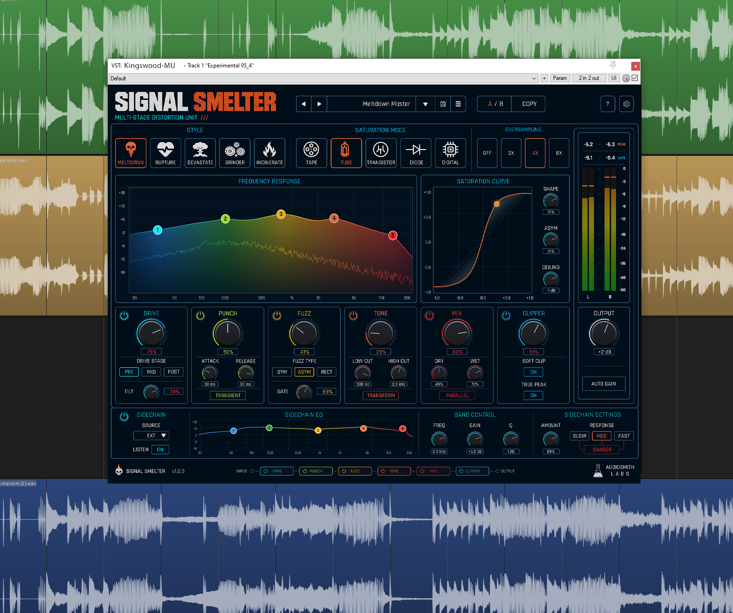Viewport: 733px width, 613px height.
Task: Toggle the plugin bypass checkbox in VST header
Action: 635,78
